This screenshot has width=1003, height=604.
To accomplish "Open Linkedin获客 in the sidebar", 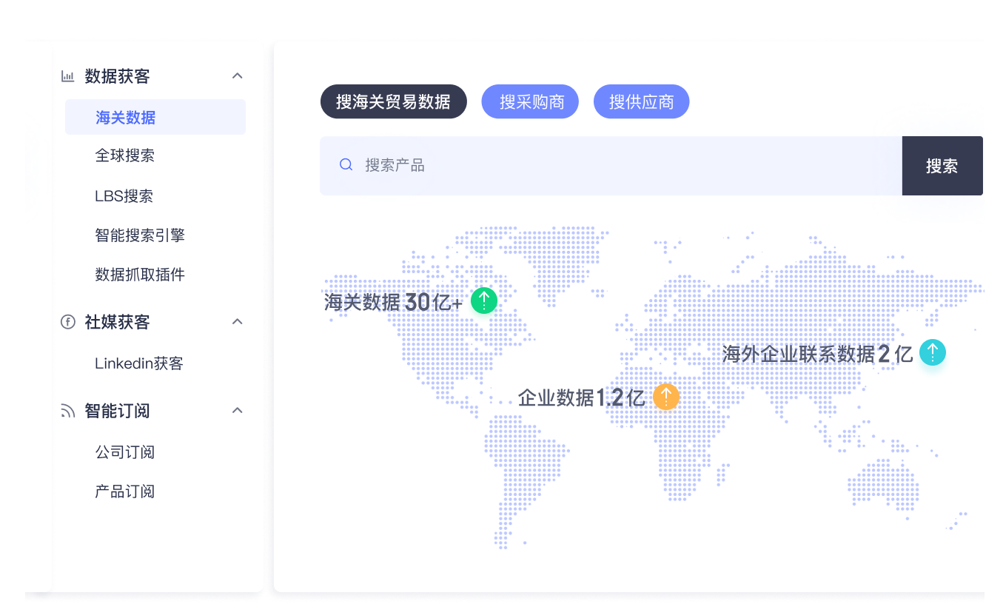I will click(138, 363).
